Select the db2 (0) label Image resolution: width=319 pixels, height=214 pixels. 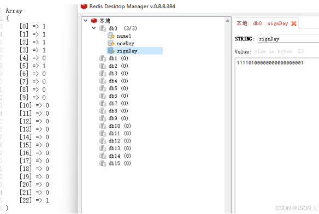(118, 66)
